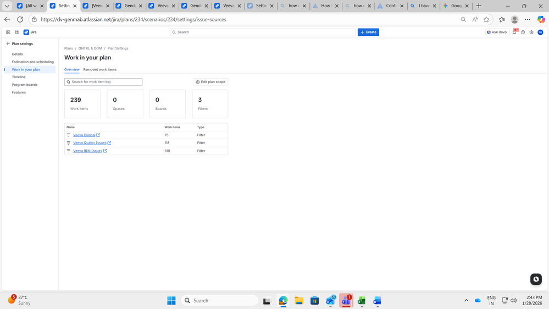Open the tab list dropdown arrow in Edge
Image resolution: width=549 pixels, height=309 pixels.
7,5
